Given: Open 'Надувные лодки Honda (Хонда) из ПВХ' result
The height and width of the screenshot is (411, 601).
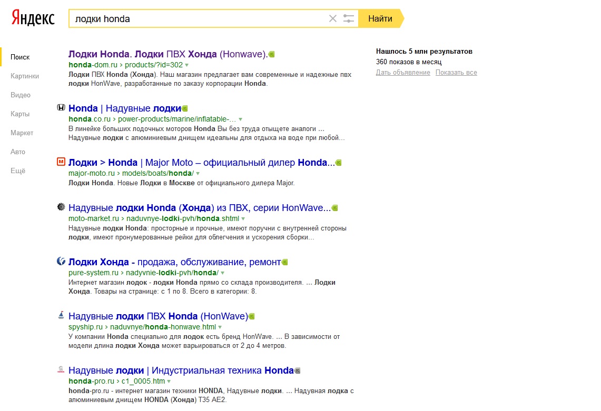Looking at the screenshot, I should 200,208.
